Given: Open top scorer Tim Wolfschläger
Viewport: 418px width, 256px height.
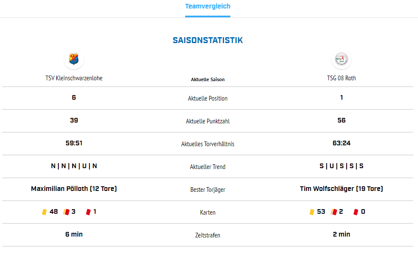Looking at the screenshot, I should coord(342,188).
